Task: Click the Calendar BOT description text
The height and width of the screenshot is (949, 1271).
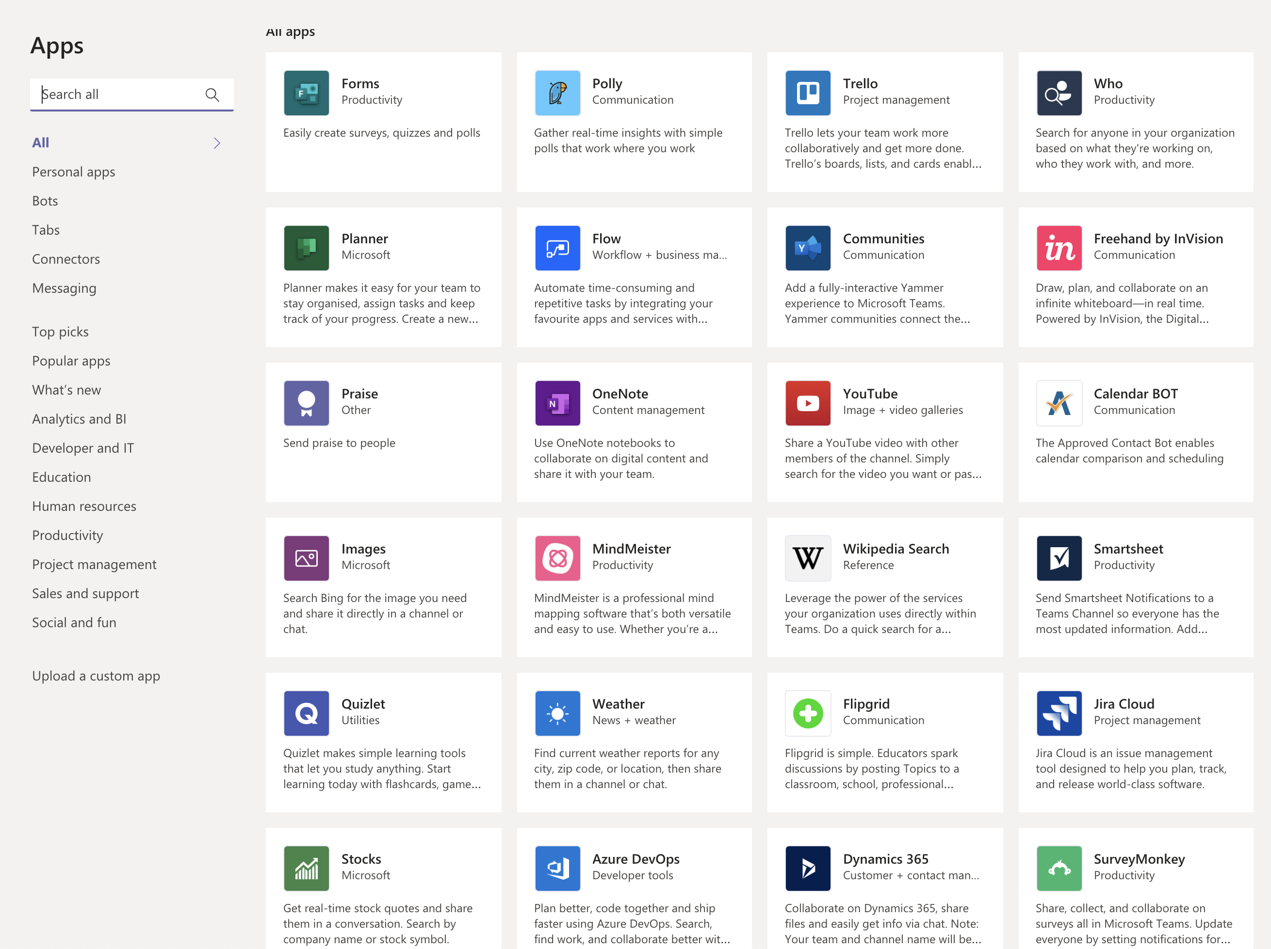Action: [x=1129, y=451]
